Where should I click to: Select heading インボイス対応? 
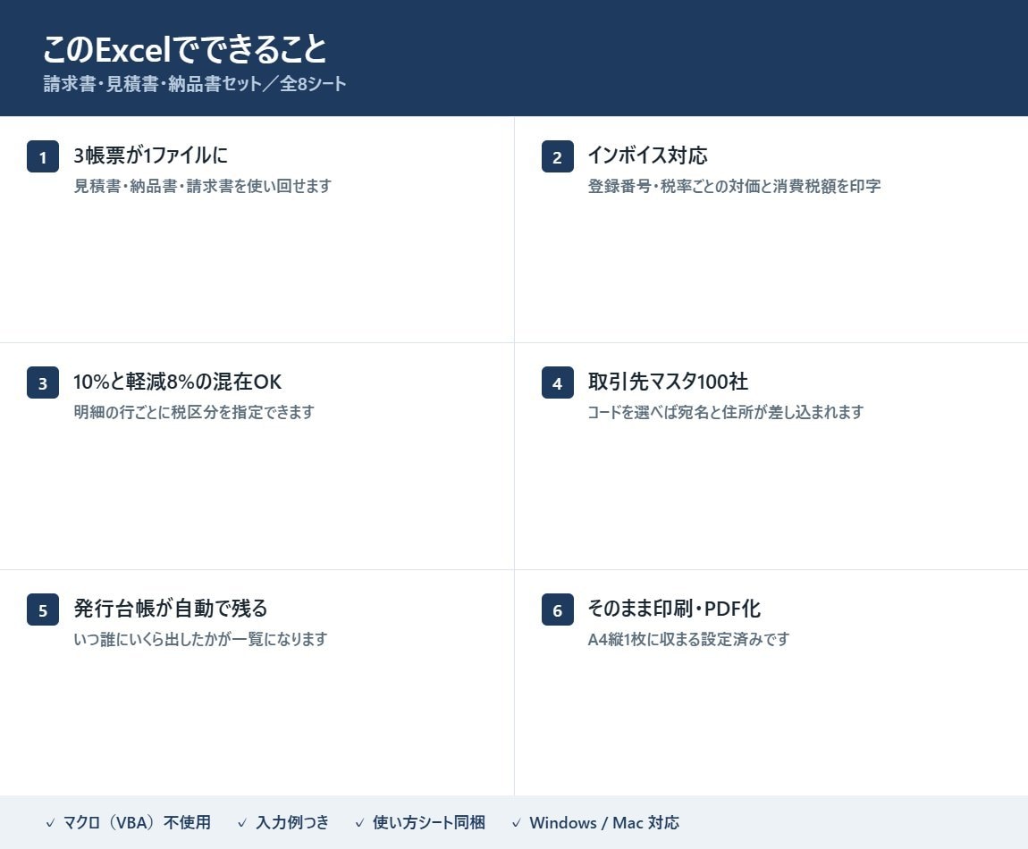(648, 156)
